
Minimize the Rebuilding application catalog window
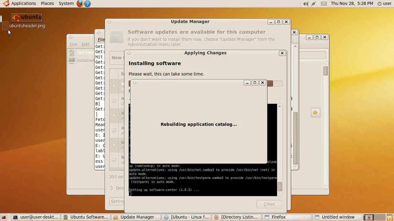(x=247, y=83)
